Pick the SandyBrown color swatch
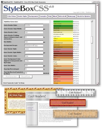 (63, 66)
